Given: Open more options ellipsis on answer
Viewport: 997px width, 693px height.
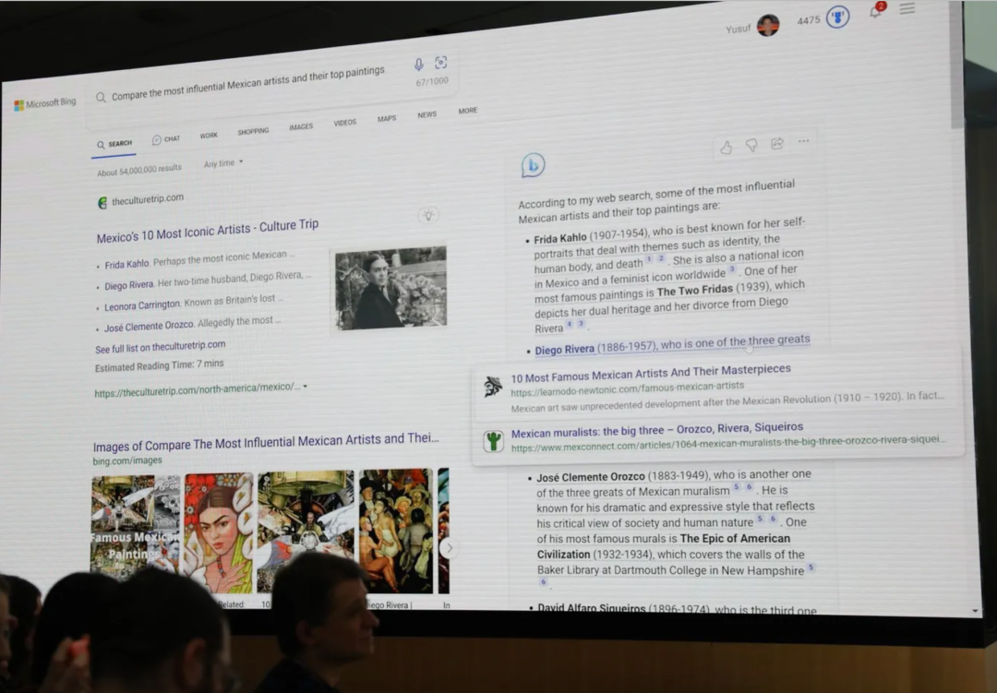Looking at the screenshot, I should click(804, 141).
